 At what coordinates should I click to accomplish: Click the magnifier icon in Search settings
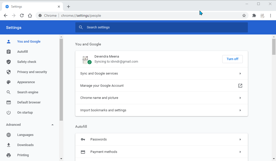[x=81, y=27]
